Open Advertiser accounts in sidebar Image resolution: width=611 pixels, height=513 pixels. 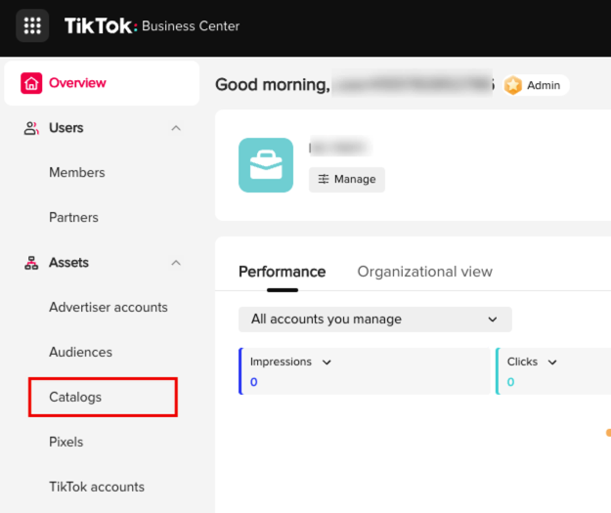[109, 308]
